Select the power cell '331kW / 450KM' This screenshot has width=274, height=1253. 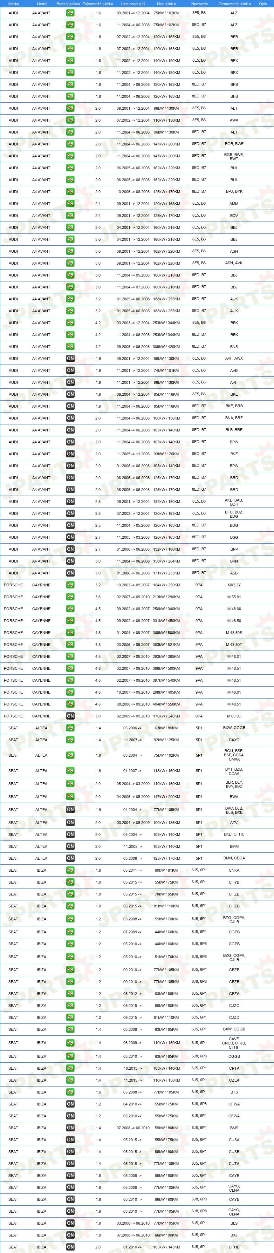click(166, 621)
